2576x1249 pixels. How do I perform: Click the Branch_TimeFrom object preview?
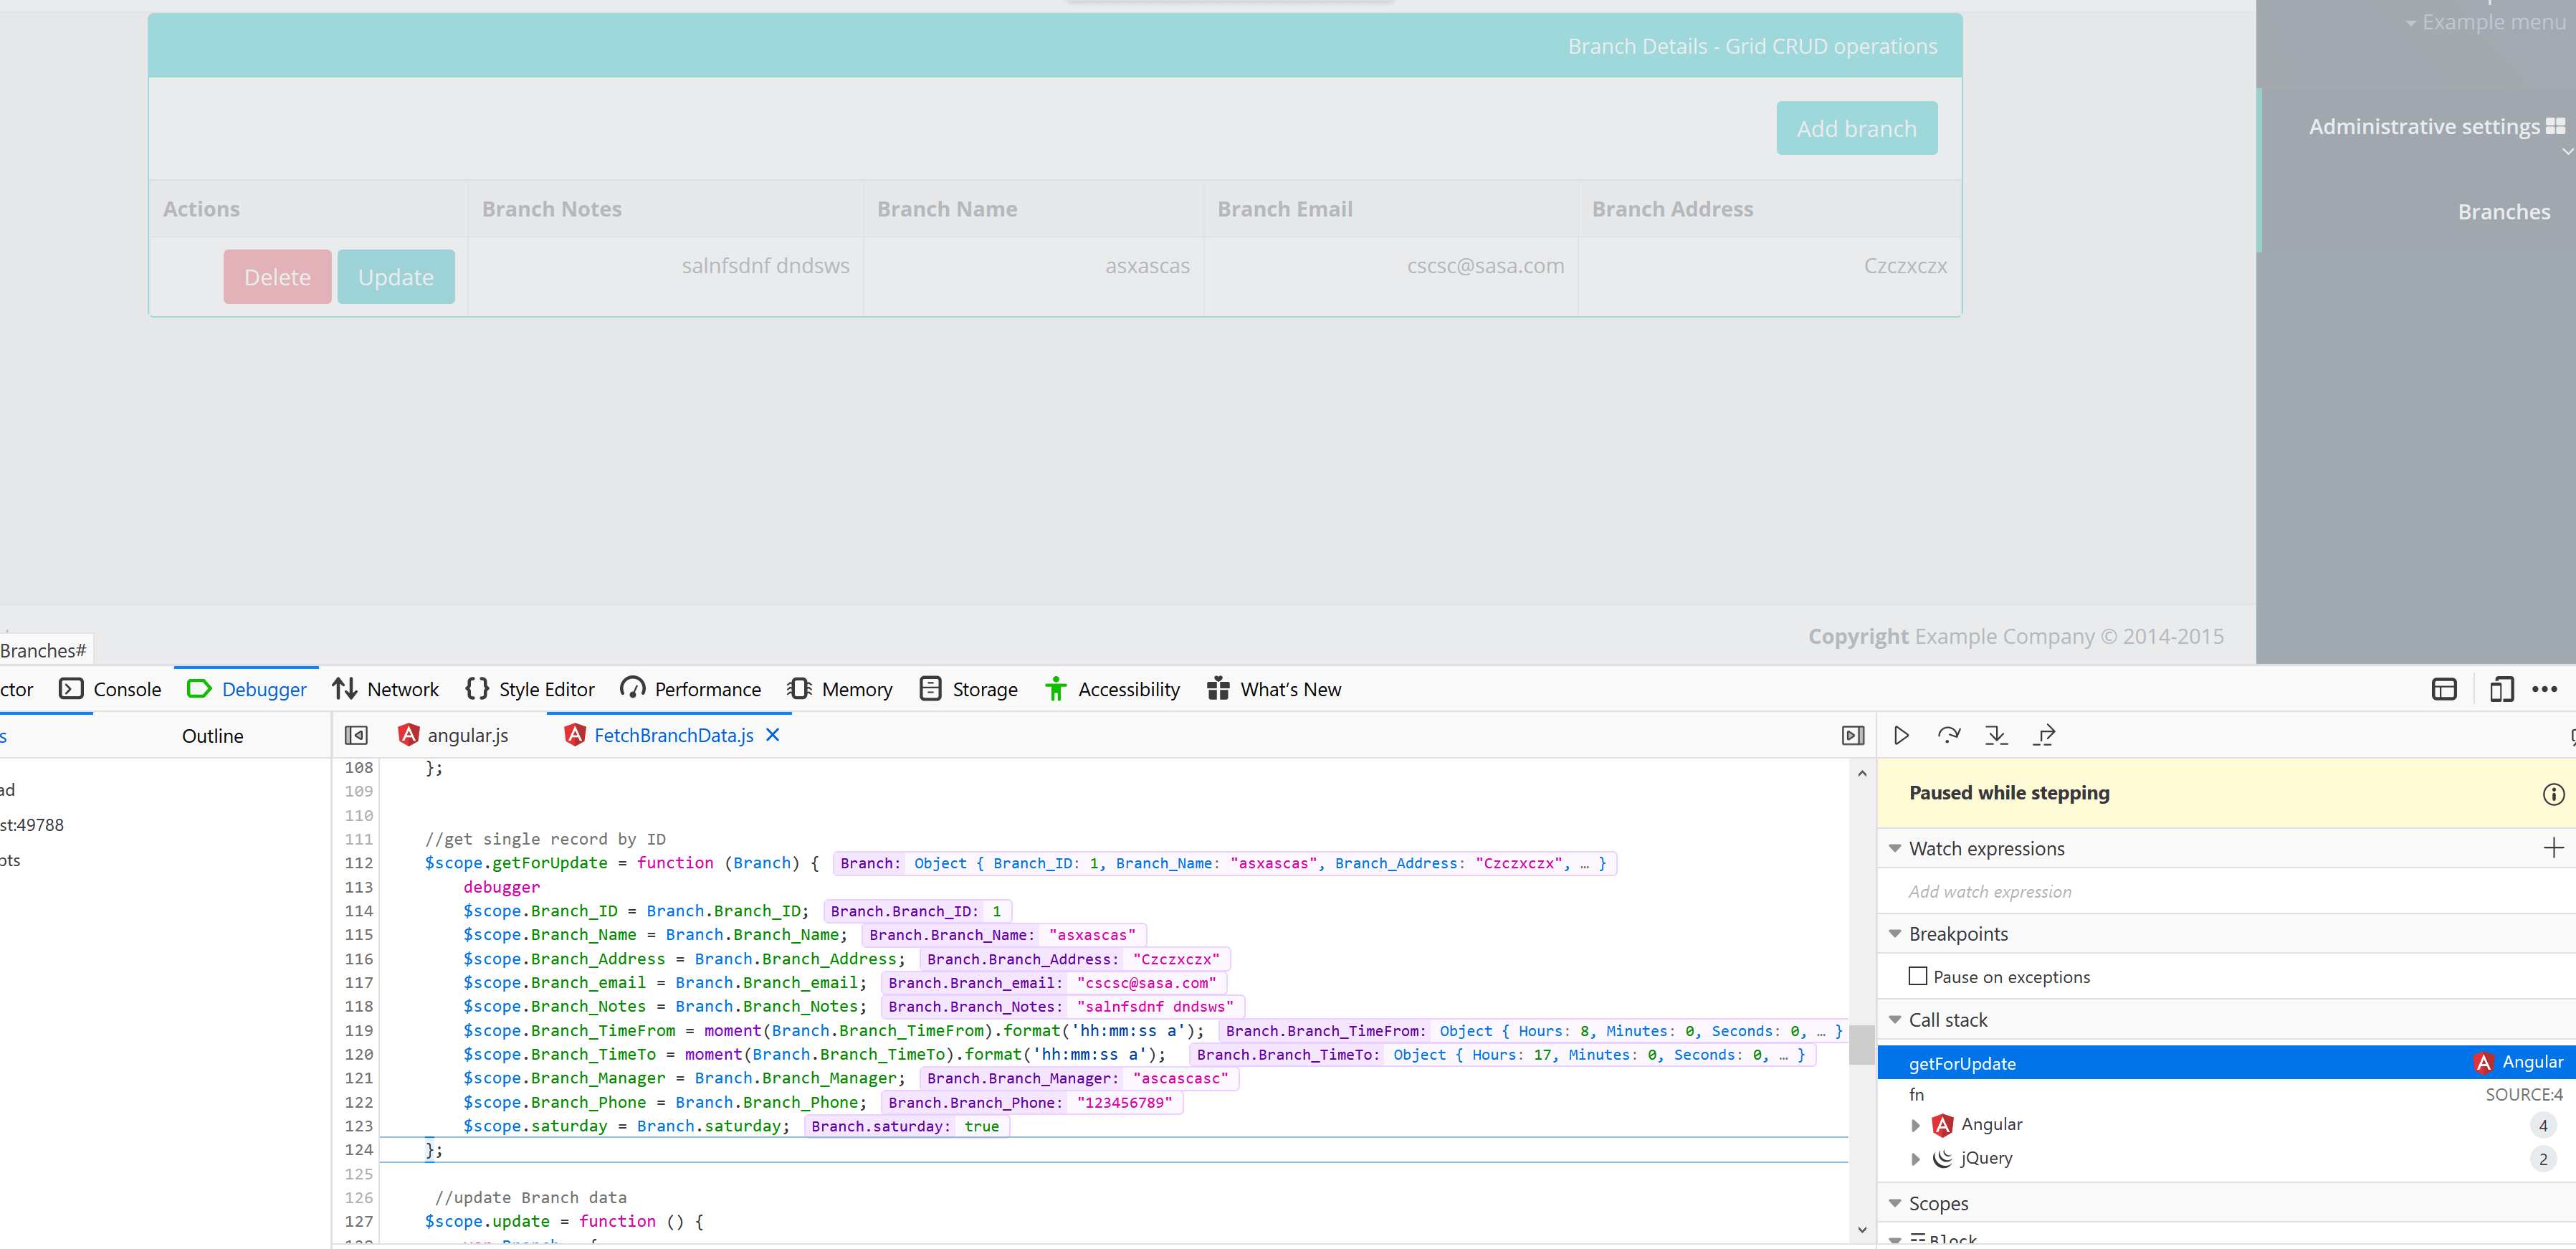[x=1532, y=1031]
